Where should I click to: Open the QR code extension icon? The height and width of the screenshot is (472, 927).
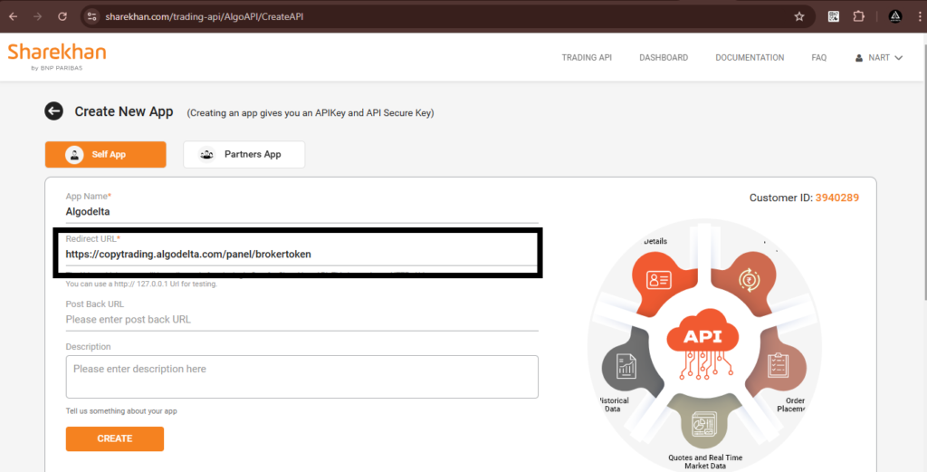pos(834,16)
